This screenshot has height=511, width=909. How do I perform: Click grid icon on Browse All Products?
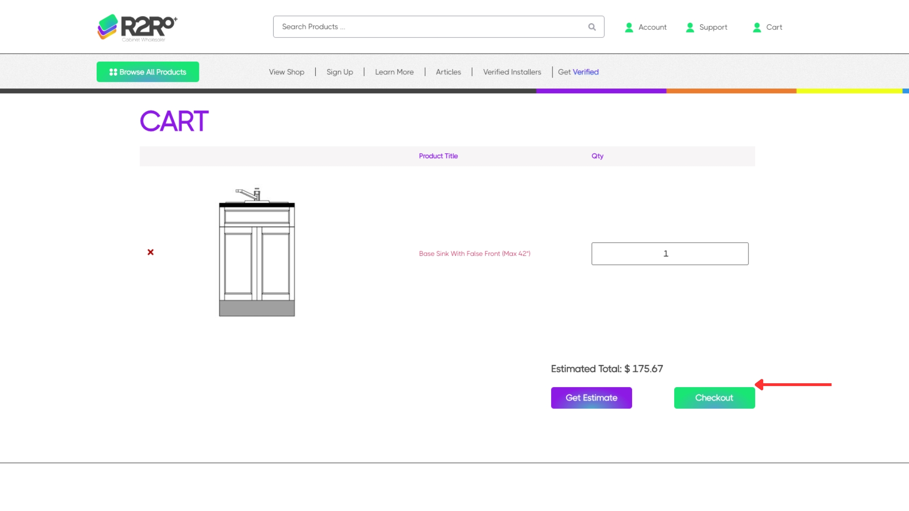113,72
